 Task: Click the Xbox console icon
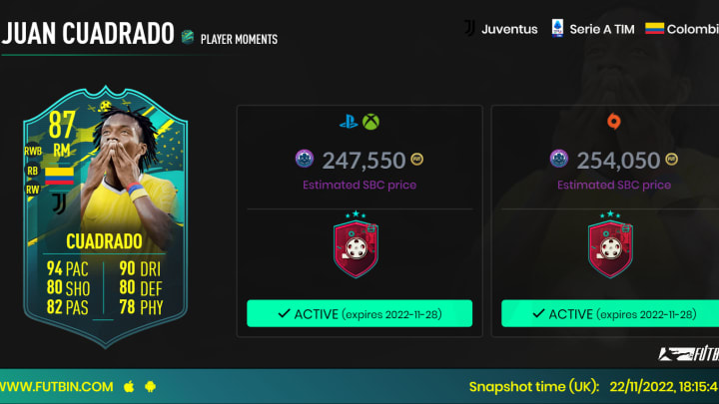pos(370,122)
